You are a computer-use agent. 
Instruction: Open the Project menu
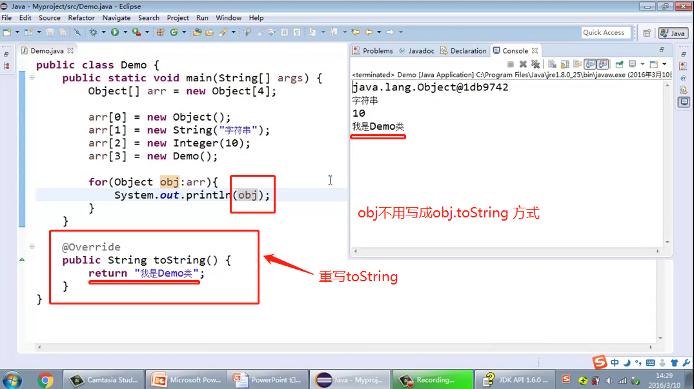pyautogui.click(x=178, y=17)
